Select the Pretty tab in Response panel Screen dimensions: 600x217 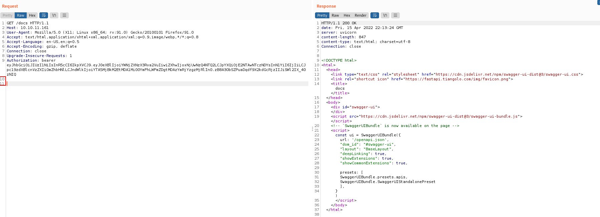tap(322, 15)
